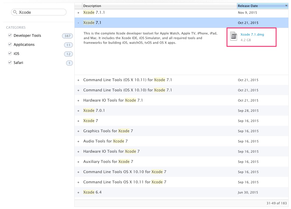
Task: Select the Xcode 7.0.1 title text
Action: pos(94,110)
